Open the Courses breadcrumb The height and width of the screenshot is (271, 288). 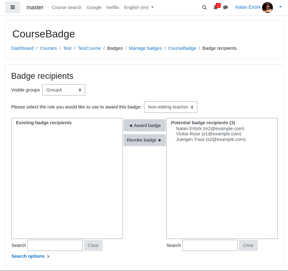pyautogui.click(x=48, y=48)
